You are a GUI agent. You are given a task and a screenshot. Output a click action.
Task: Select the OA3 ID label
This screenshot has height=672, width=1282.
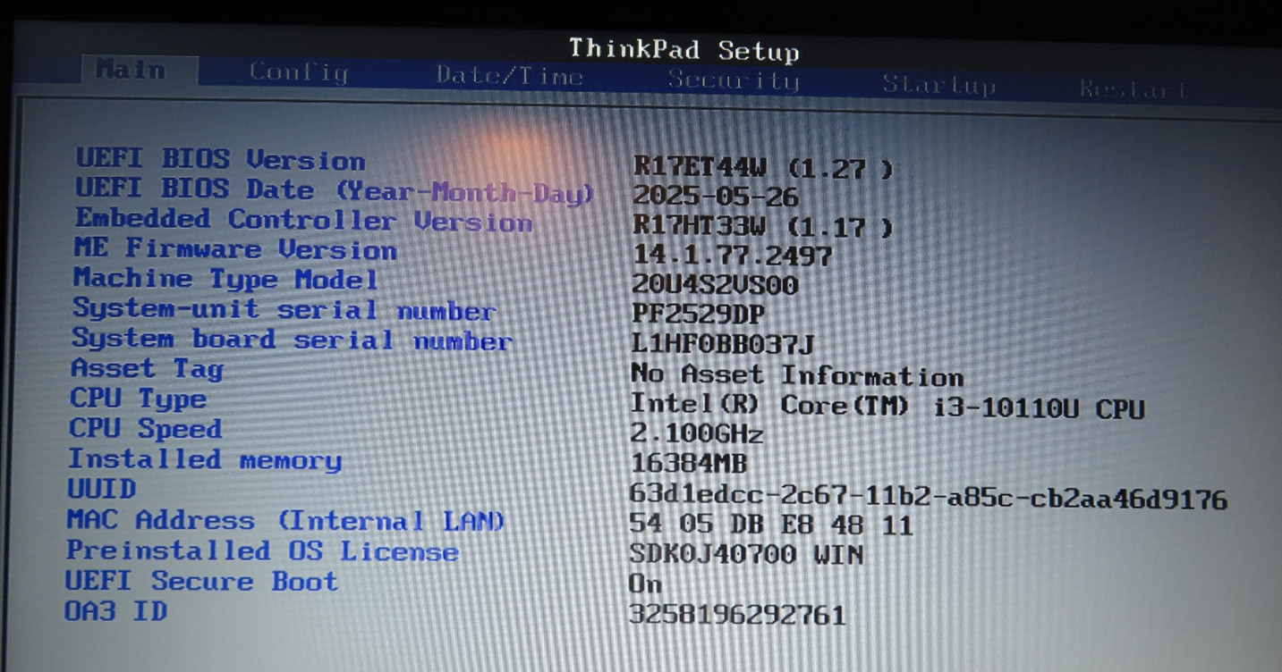coord(115,612)
